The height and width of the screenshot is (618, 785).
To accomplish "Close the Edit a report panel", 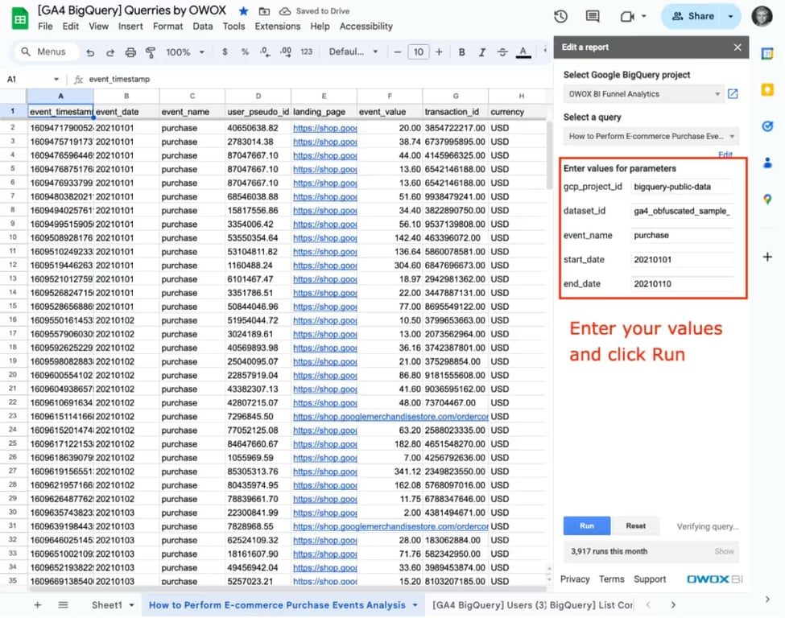I will tap(737, 47).
